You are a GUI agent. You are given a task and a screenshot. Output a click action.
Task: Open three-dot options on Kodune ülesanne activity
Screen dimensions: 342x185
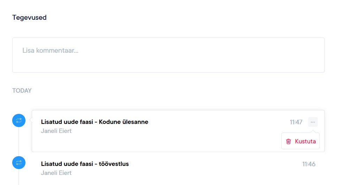313,122
